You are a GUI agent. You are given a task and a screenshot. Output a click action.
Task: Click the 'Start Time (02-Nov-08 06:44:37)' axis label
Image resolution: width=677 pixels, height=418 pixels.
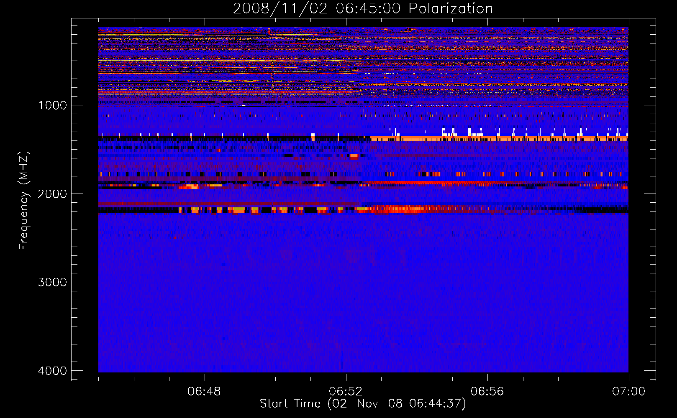(363, 404)
